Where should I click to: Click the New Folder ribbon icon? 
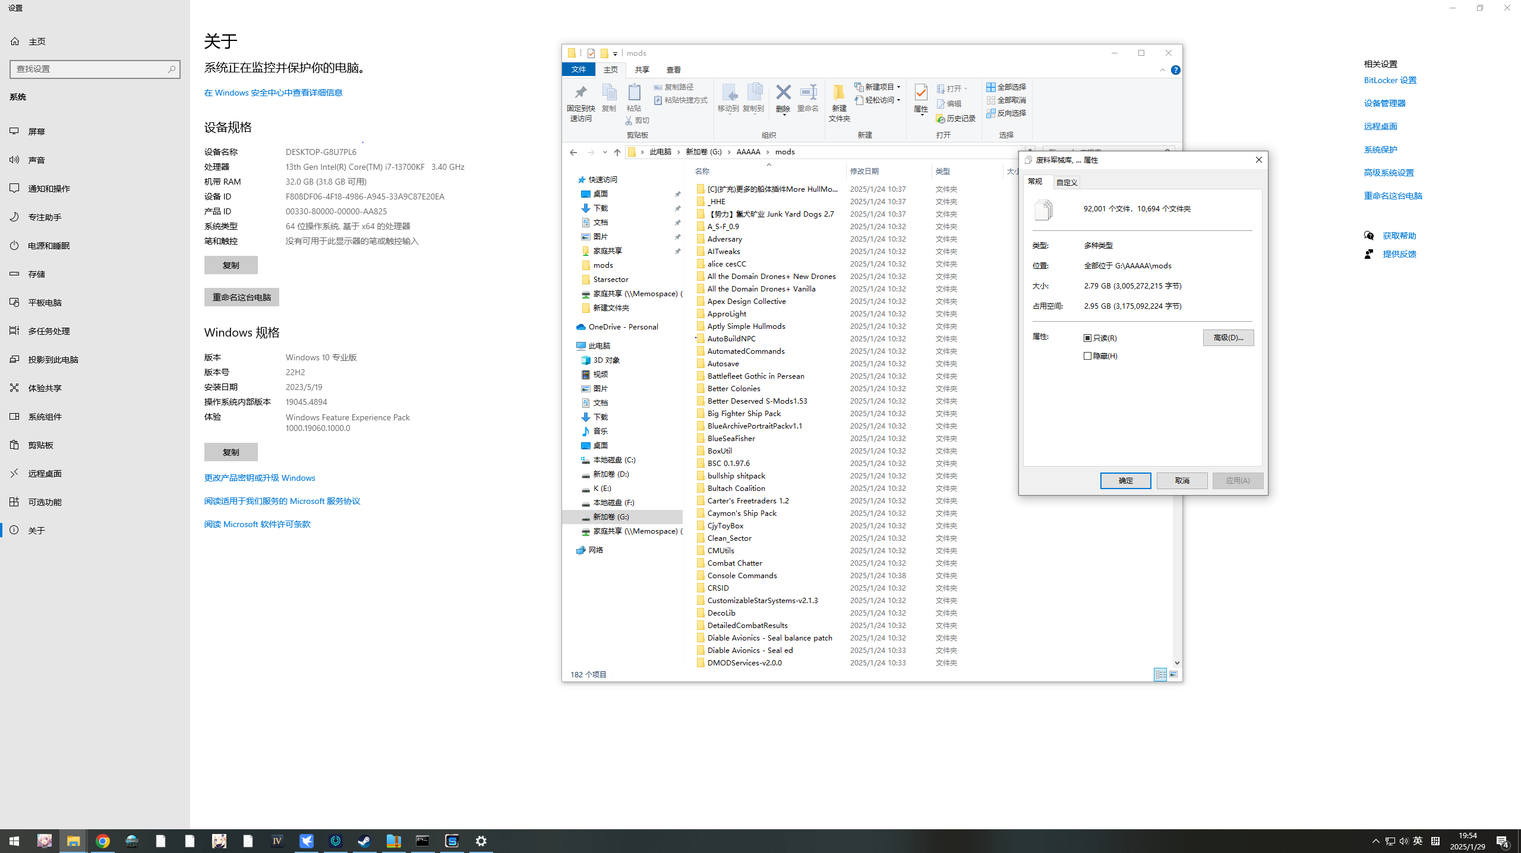[839, 93]
